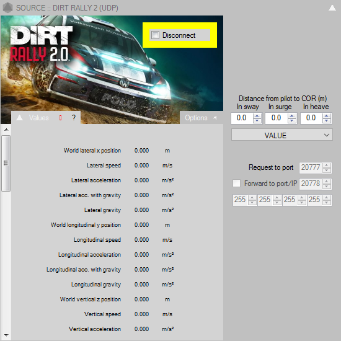Increase the Forward to port number

point(327,182)
